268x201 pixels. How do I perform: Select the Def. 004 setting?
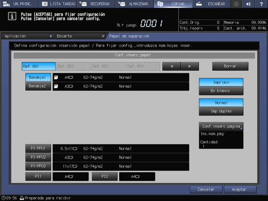tap(143, 66)
